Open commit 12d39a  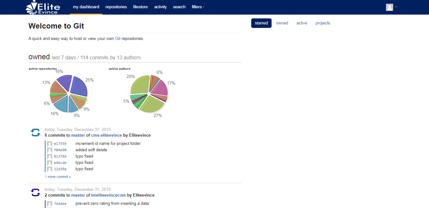click(x=60, y=169)
